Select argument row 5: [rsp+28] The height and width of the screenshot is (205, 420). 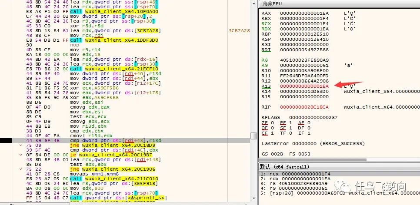click(x=340, y=193)
